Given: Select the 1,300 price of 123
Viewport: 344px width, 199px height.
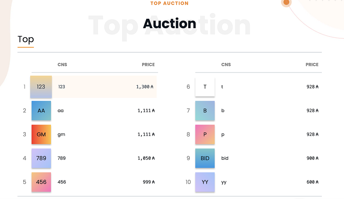Looking at the screenshot, I should click(145, 87).
